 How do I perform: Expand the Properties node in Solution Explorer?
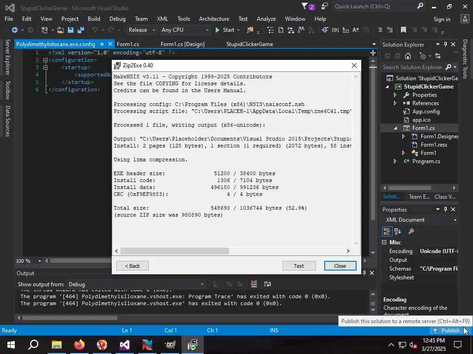[x=395, y=95]
